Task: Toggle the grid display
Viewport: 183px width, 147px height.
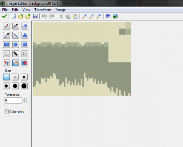Action: (x=108, y=16)
